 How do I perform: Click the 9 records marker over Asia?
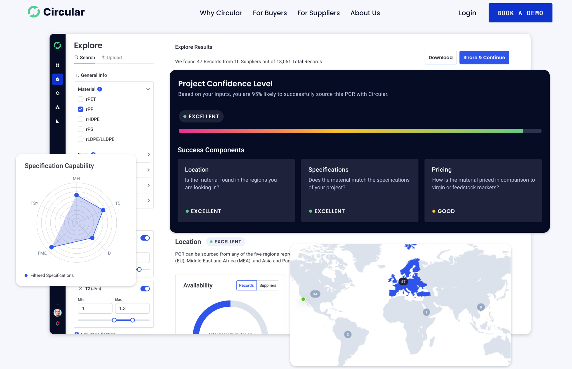481,307
